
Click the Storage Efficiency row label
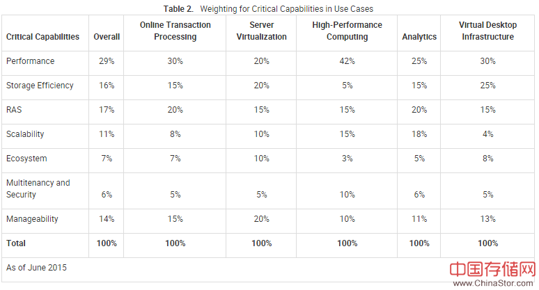coord(40,86)
